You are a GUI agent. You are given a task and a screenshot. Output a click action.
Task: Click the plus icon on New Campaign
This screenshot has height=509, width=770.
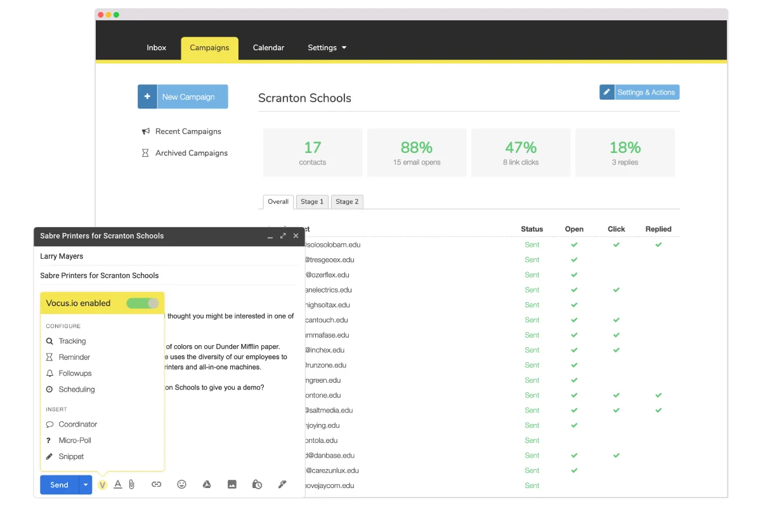tap(147, 96)
